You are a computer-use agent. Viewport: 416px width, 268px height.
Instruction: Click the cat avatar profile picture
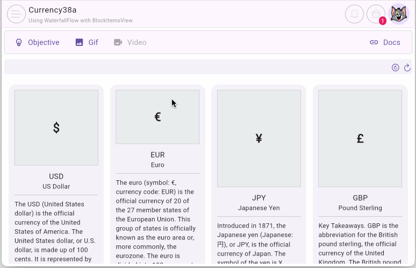coord(399,14)
